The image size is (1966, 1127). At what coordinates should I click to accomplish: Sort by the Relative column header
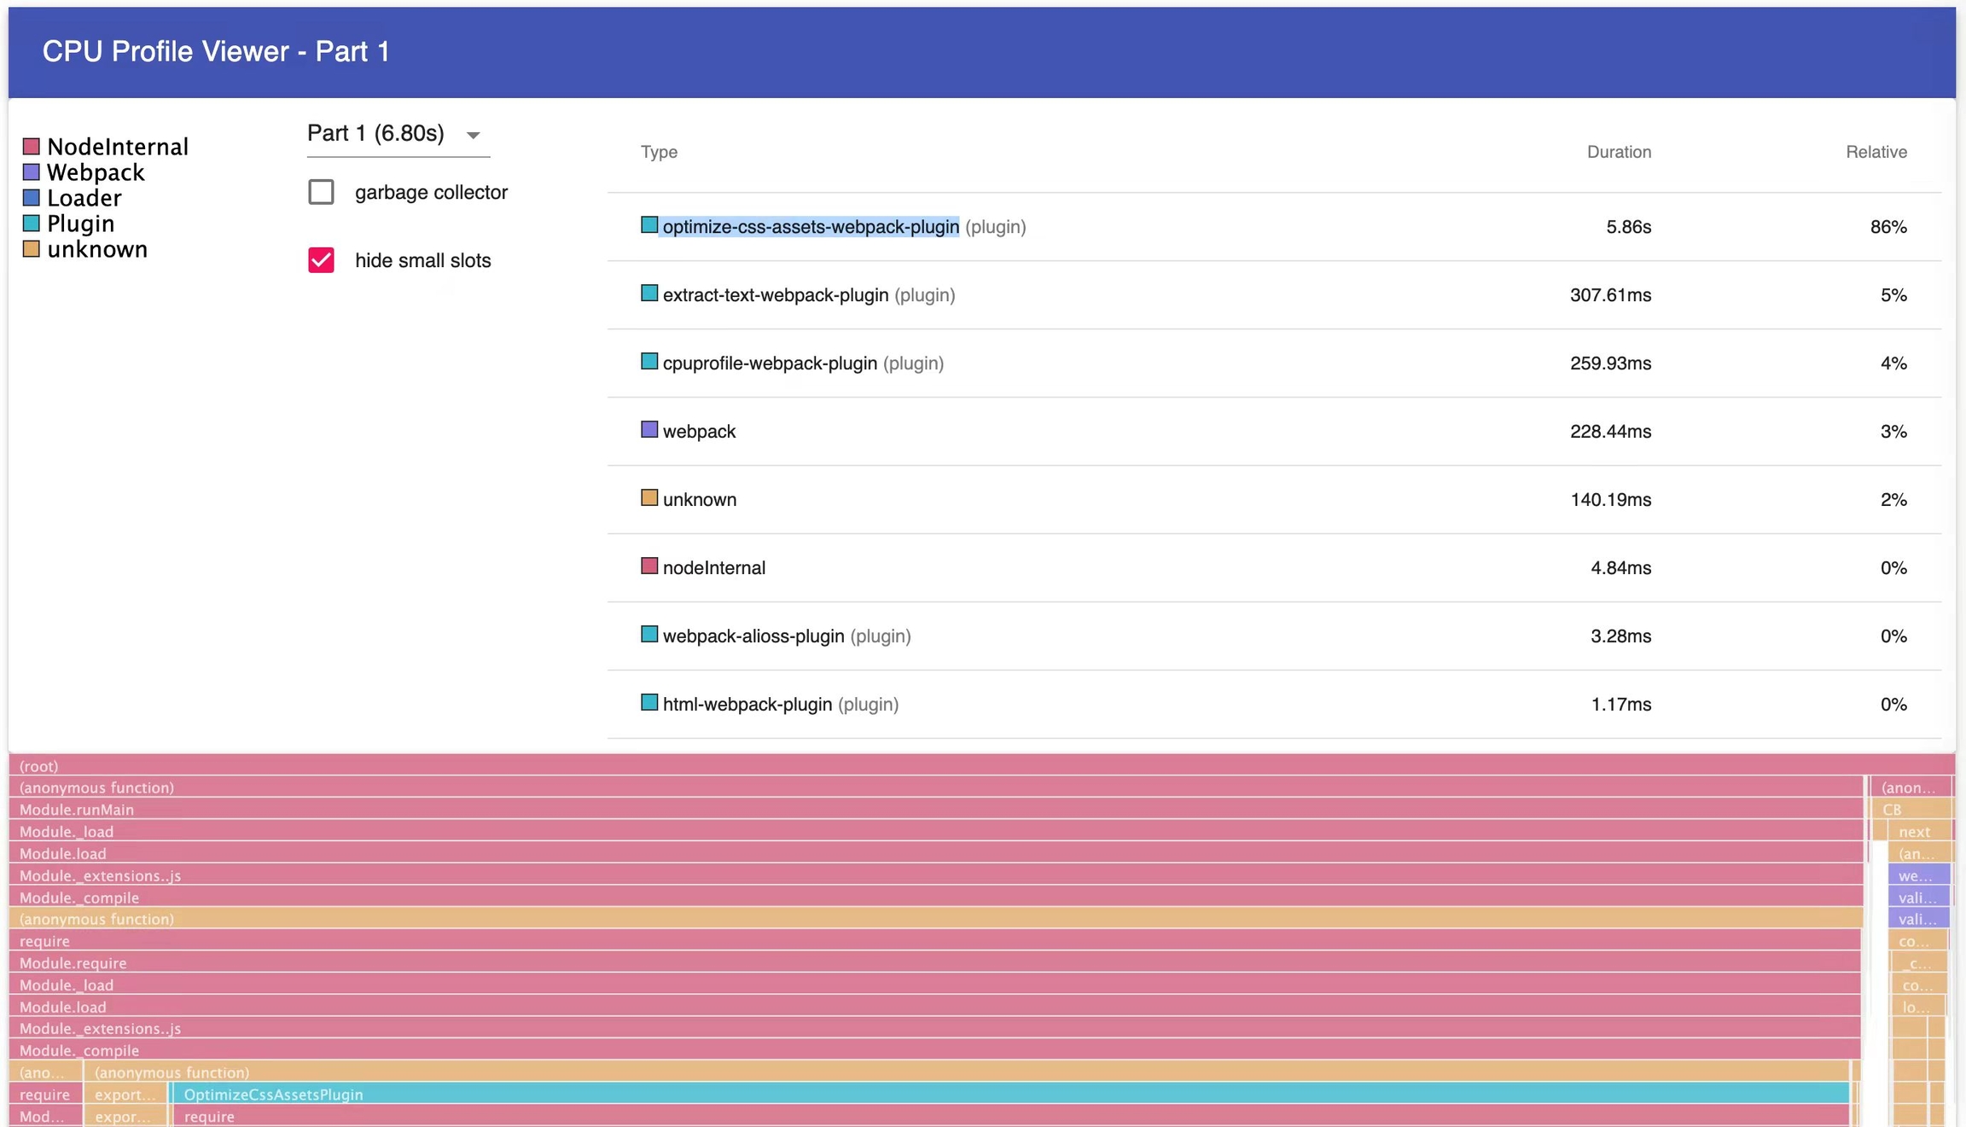click(1876, 152)
